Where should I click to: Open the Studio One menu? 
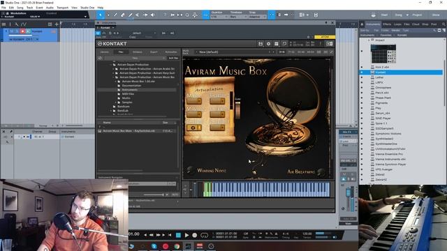(87, 8)
